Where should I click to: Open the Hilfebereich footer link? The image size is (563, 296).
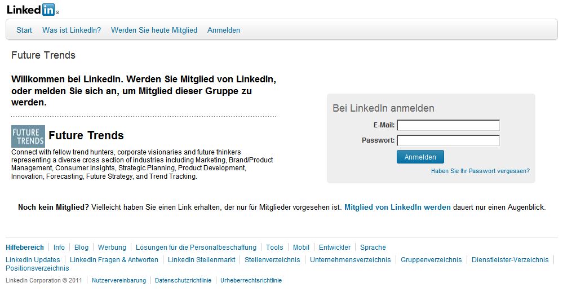coord(25,248)
